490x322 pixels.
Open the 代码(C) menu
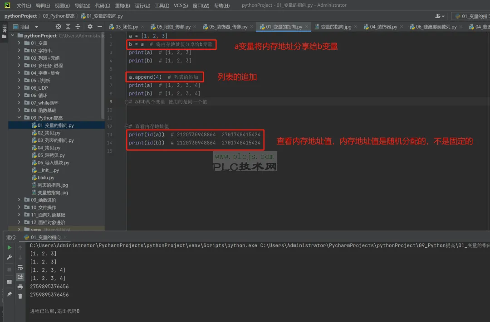[x=103, y=5]
